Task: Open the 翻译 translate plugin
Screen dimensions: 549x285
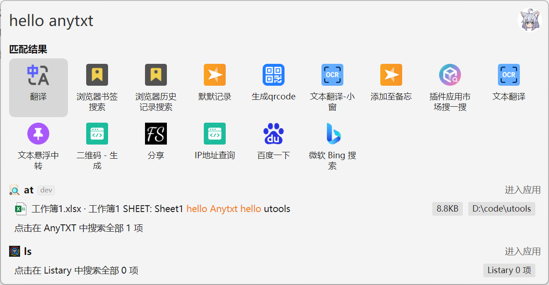Action: click(38, 87)
